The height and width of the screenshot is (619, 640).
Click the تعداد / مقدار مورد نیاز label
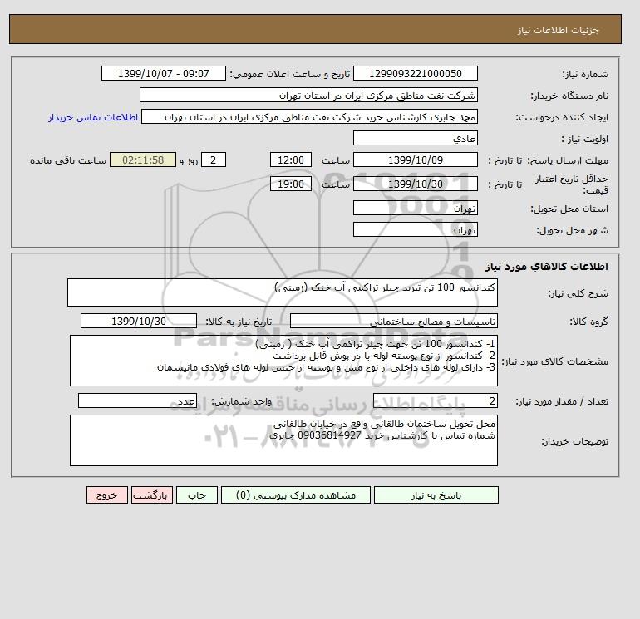pyautogui.click(x=562, y=401)
